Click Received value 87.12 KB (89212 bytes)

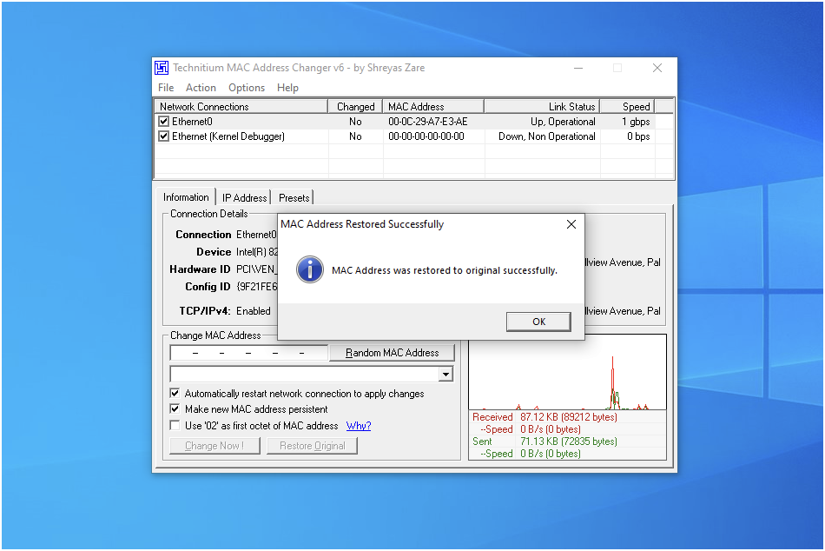tap(569, 417)
